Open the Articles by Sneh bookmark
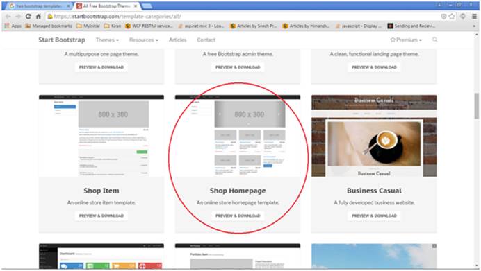481x271 pixels. tap(254, 26)
